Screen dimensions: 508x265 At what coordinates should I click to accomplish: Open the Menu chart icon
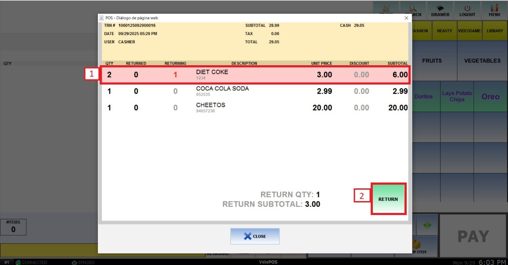pos(494,8)
